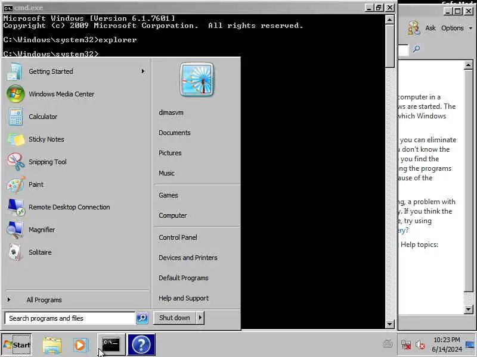
Task: Open Documents from Start menu
Action: click(x=174, y=133)
